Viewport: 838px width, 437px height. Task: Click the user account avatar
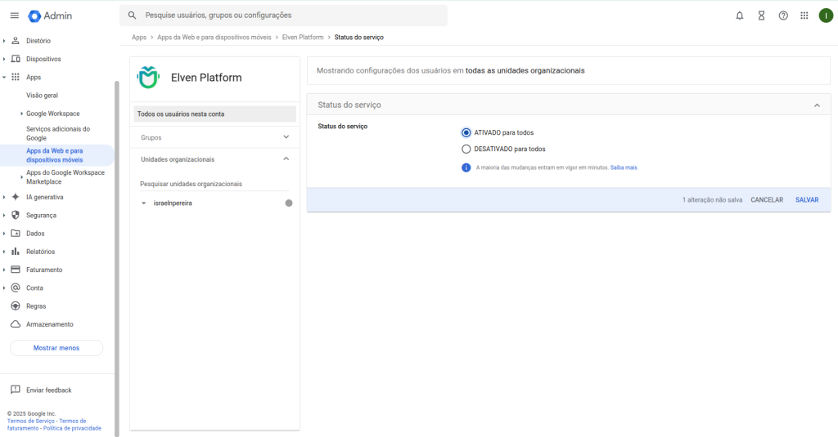pyautogui.click(x=826, y=16)
